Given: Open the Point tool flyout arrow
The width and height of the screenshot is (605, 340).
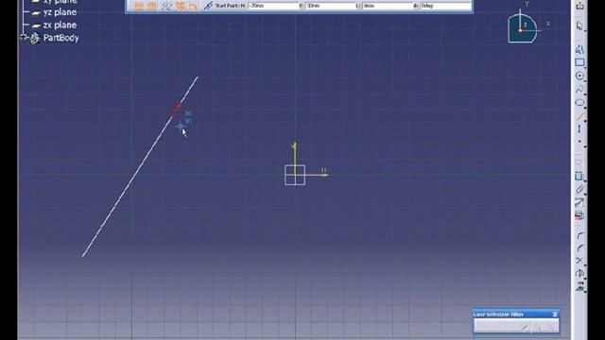Looking at the screenshot, I should 585,146.
